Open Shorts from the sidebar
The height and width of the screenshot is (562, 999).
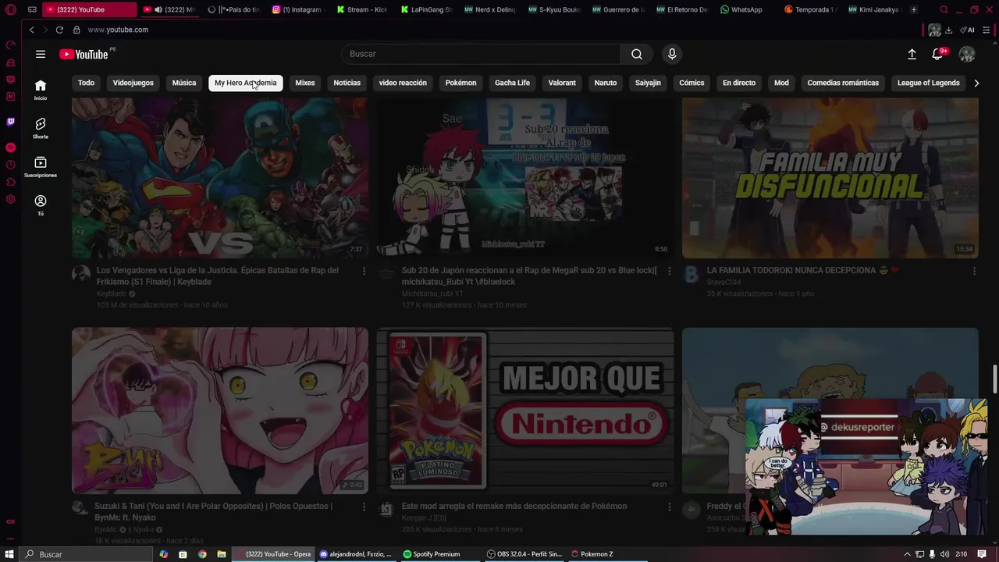point(41,128)
